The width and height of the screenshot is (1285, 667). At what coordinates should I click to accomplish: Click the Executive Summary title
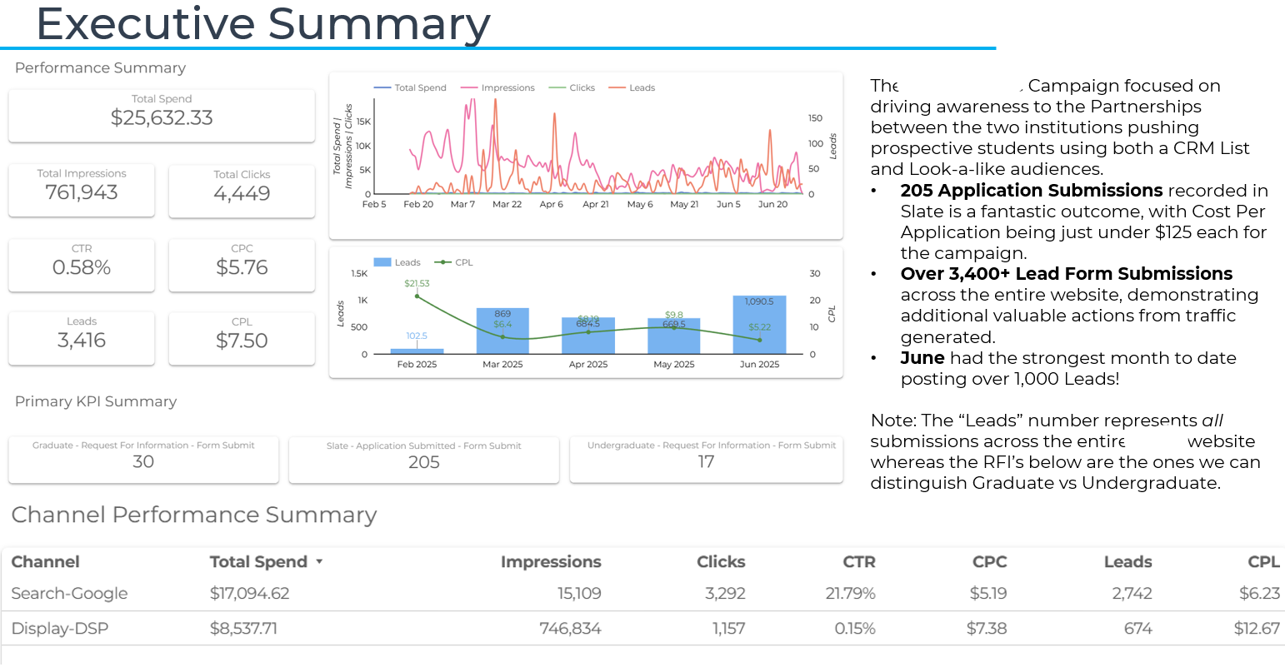click(x=263, y=23)
